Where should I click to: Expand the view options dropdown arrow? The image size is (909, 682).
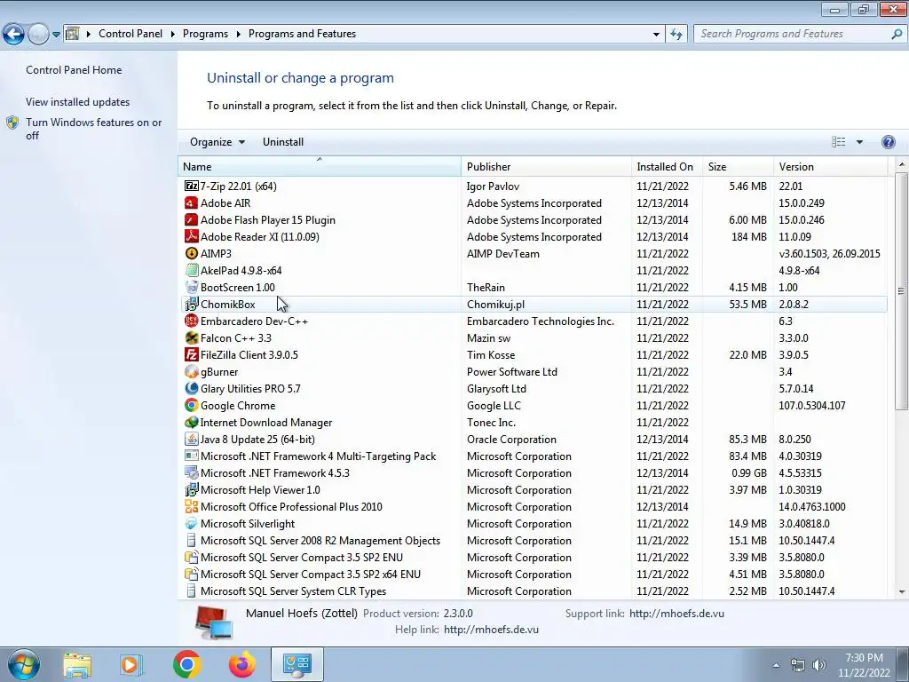(x=859, y=142)
